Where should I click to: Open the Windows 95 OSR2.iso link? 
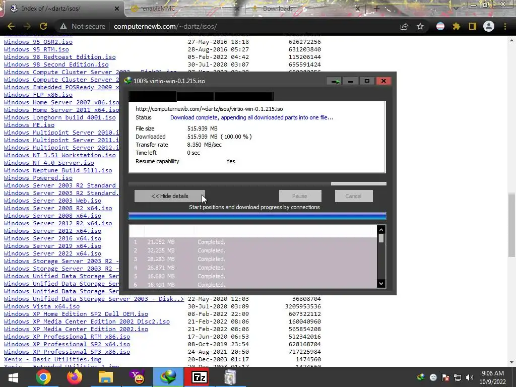click(38, 42)
